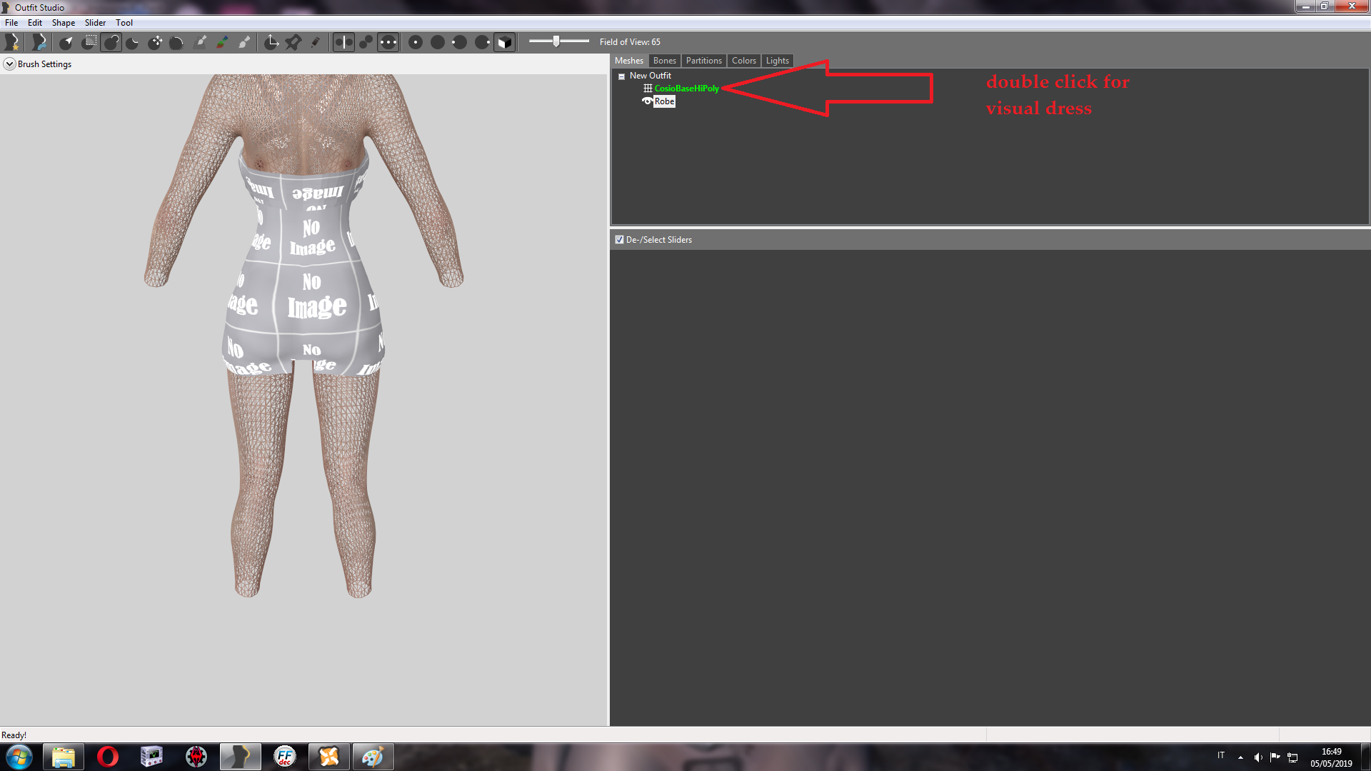Adjust the Field of View slider handle
The height and width of the screenshot is (771, 1371).
[556, 41]
